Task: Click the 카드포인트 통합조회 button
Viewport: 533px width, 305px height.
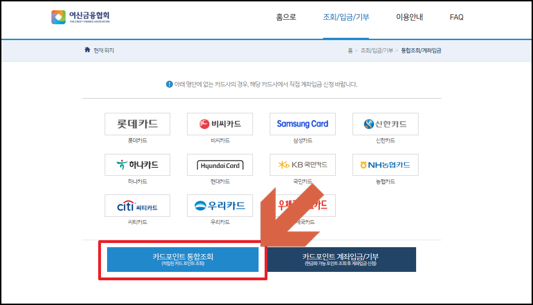Action: coord(183,259)
